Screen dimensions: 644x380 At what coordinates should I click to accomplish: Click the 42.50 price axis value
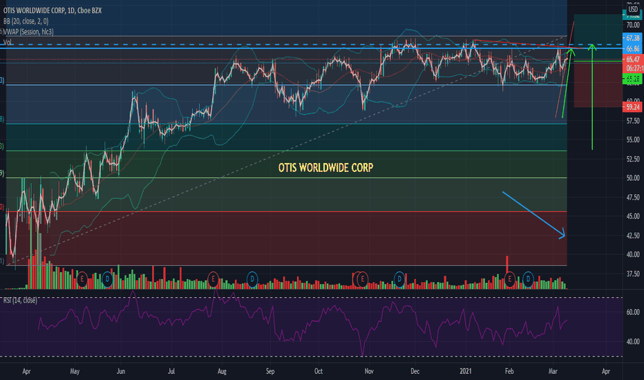coord(633,236)
